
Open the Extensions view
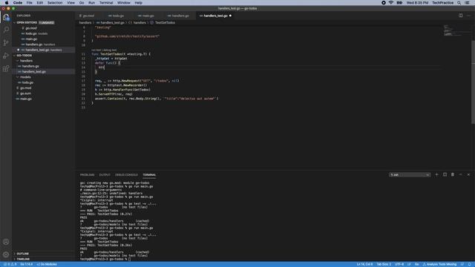tap(6, 69)
